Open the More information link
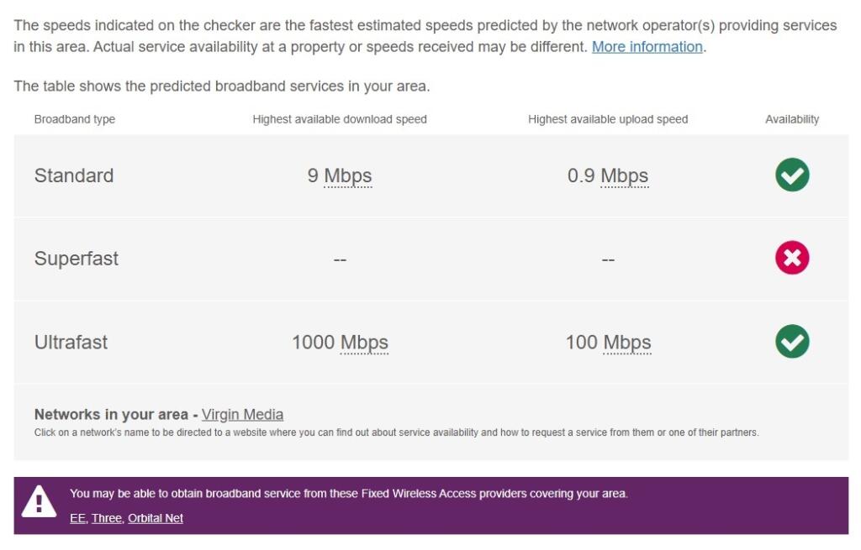 [647, 46]
